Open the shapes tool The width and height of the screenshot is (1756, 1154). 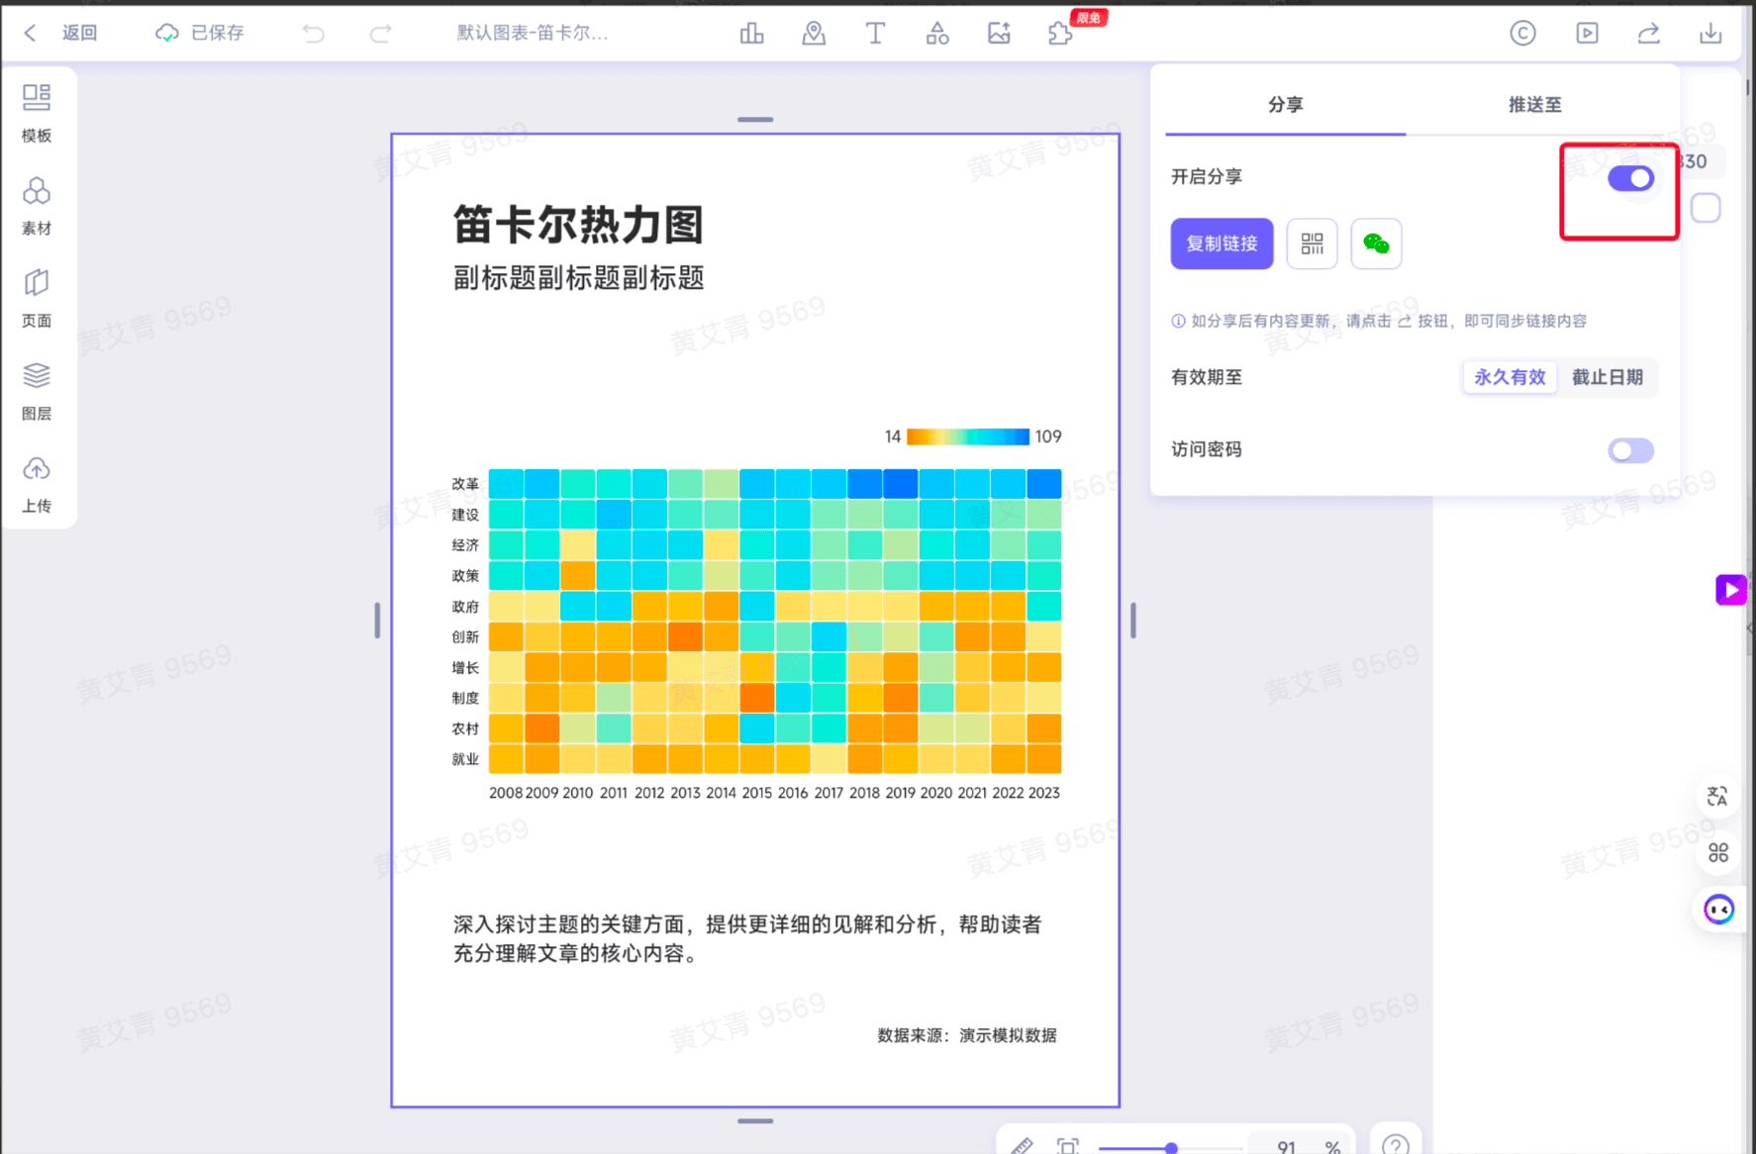click(937, 34)
